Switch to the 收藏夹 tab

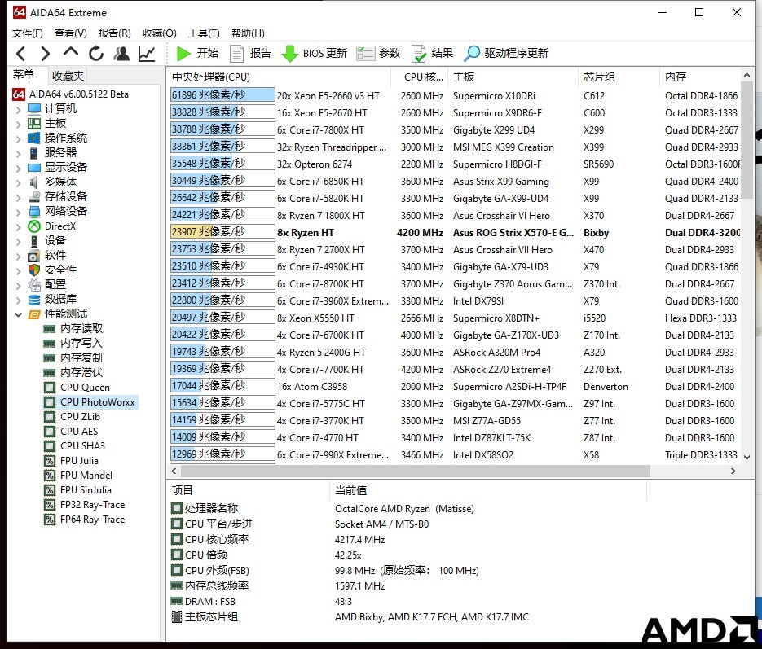(68, 76)
